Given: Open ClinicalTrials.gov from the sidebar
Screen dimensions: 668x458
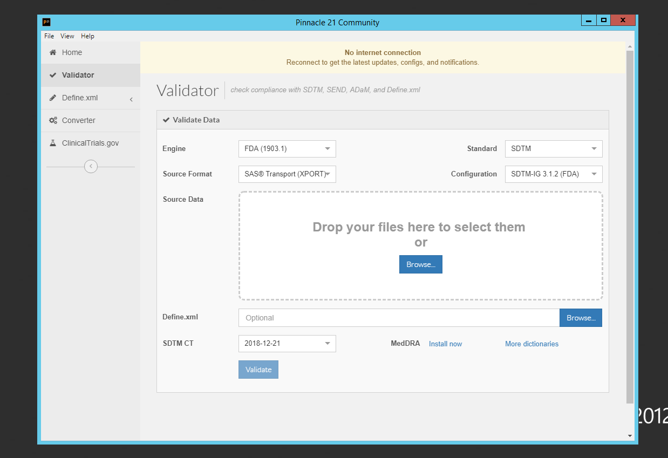Looking at the screenshot, I should (91, 143).
